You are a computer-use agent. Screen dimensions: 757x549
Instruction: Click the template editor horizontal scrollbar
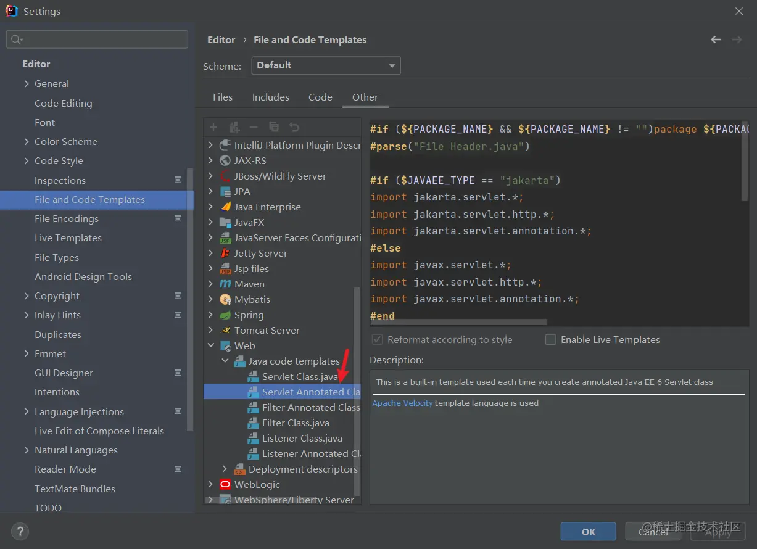(x=458, y=322)
